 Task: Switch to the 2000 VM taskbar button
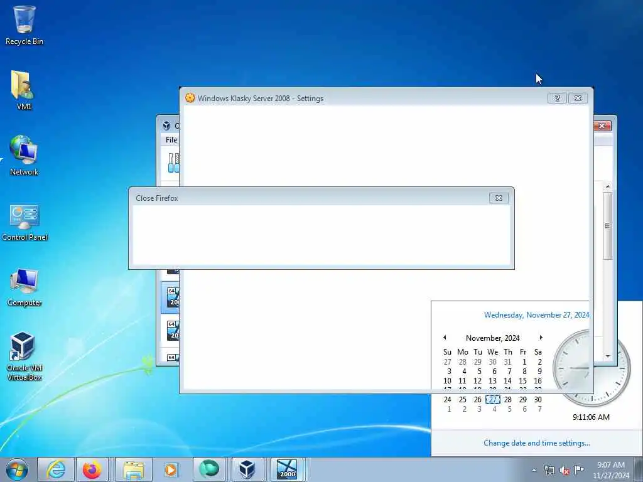click(x=287, y=469)
